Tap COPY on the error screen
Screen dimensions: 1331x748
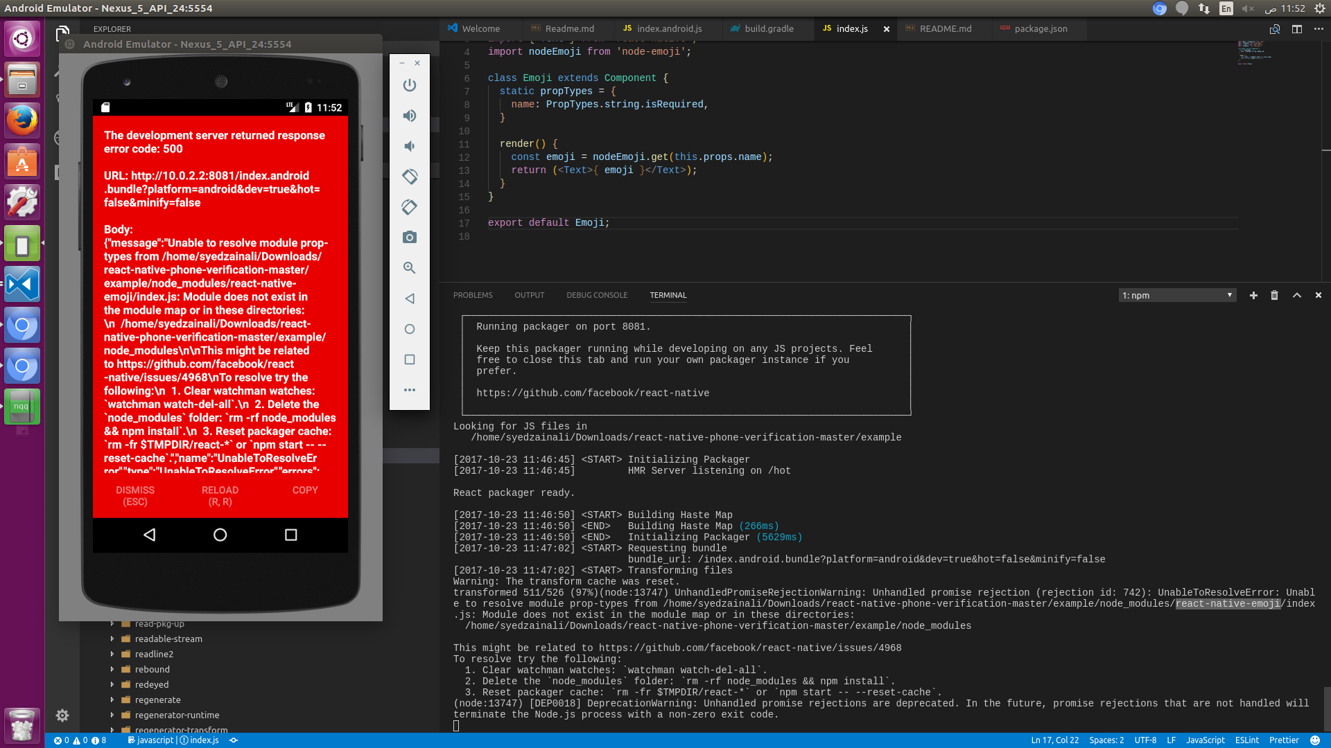click(305, 490)
